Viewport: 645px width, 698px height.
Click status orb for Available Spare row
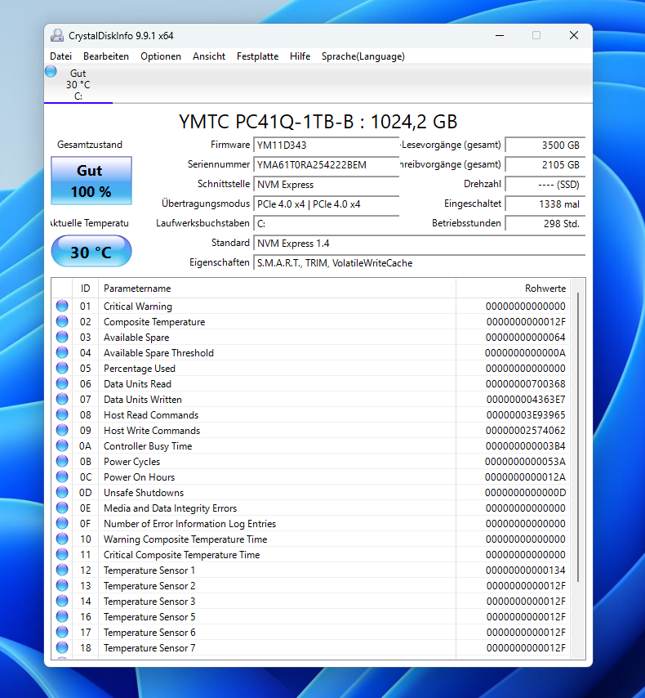[62, 337]
